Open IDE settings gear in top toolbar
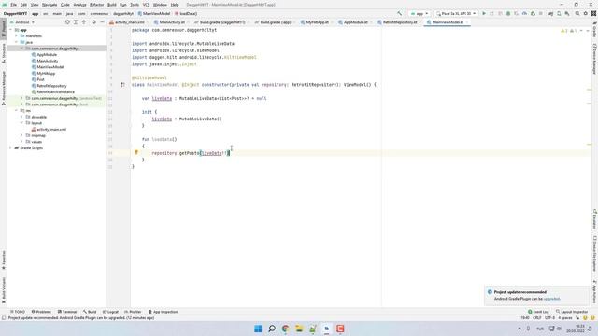 click(586, 13)
